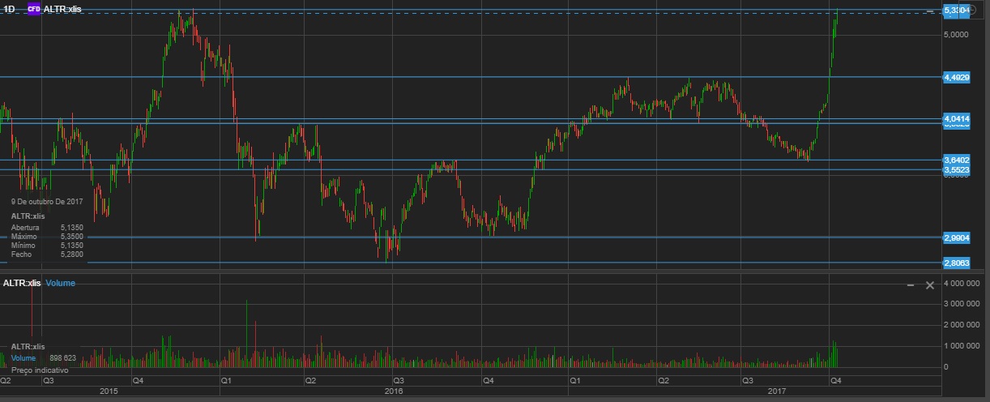Click the Volume label in the bottom-left legend
The width and height of the screenshot is (990, 402).
click(x=23, y=357)
